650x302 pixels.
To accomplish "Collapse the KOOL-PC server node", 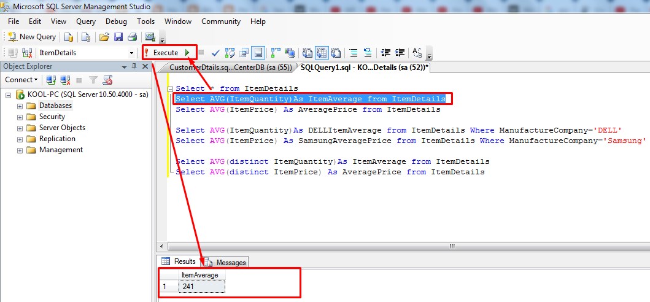I will click(x=9, y=95).
